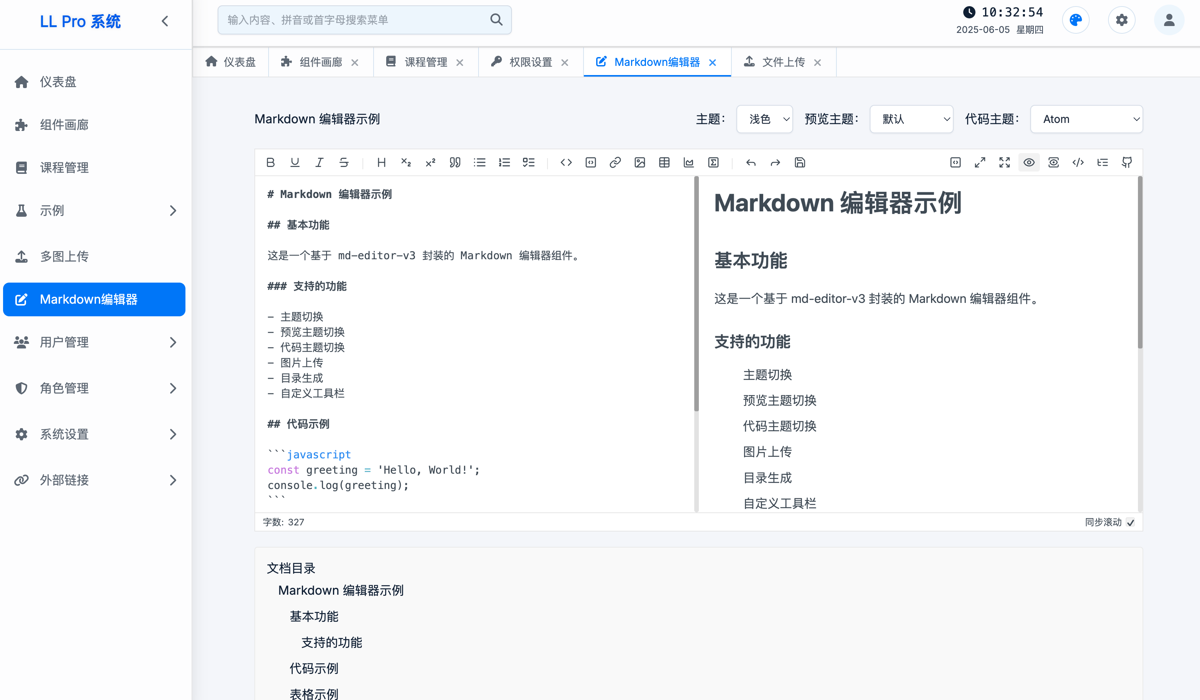Open the 主题 theme dropdown (浅色)
Image resolution: width=1200 pixels, height=700 pixels.
click(x=764, y=119)
